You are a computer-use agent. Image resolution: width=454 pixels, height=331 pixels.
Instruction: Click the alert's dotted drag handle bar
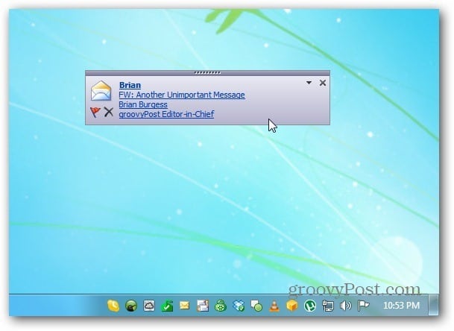[207, 73]
